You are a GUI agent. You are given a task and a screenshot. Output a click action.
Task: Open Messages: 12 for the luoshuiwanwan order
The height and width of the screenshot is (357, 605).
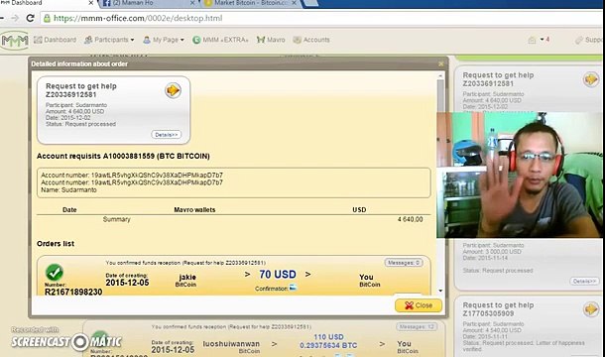point(417,326)
